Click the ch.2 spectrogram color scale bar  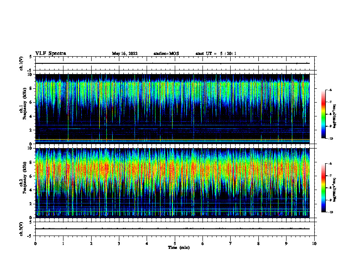[x=323, y=188]
